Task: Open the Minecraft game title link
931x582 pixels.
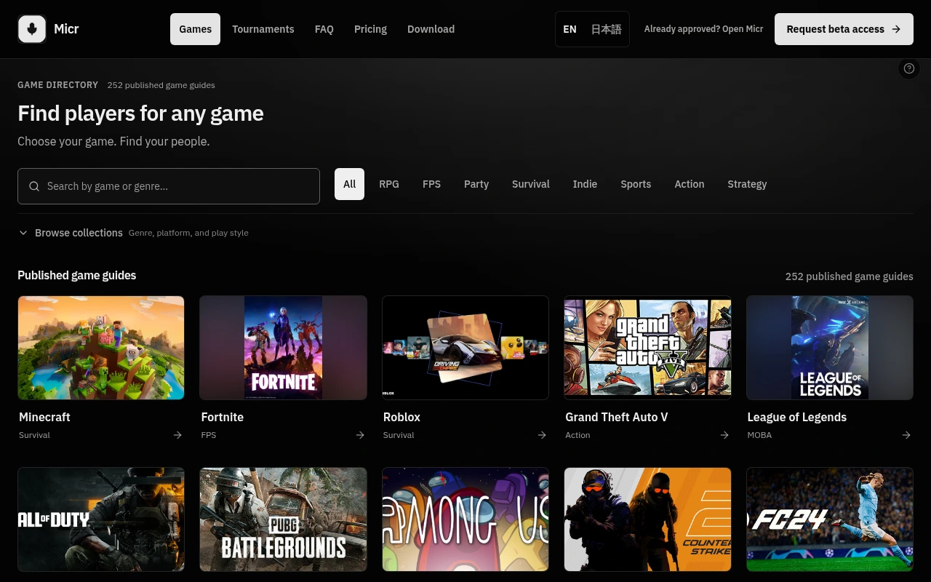Action: point(44,417)
